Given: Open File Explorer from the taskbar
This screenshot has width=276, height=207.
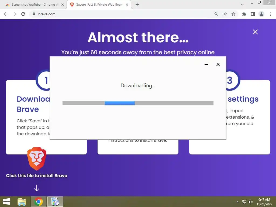Looking at the screenshot, I should click(22, 202).
